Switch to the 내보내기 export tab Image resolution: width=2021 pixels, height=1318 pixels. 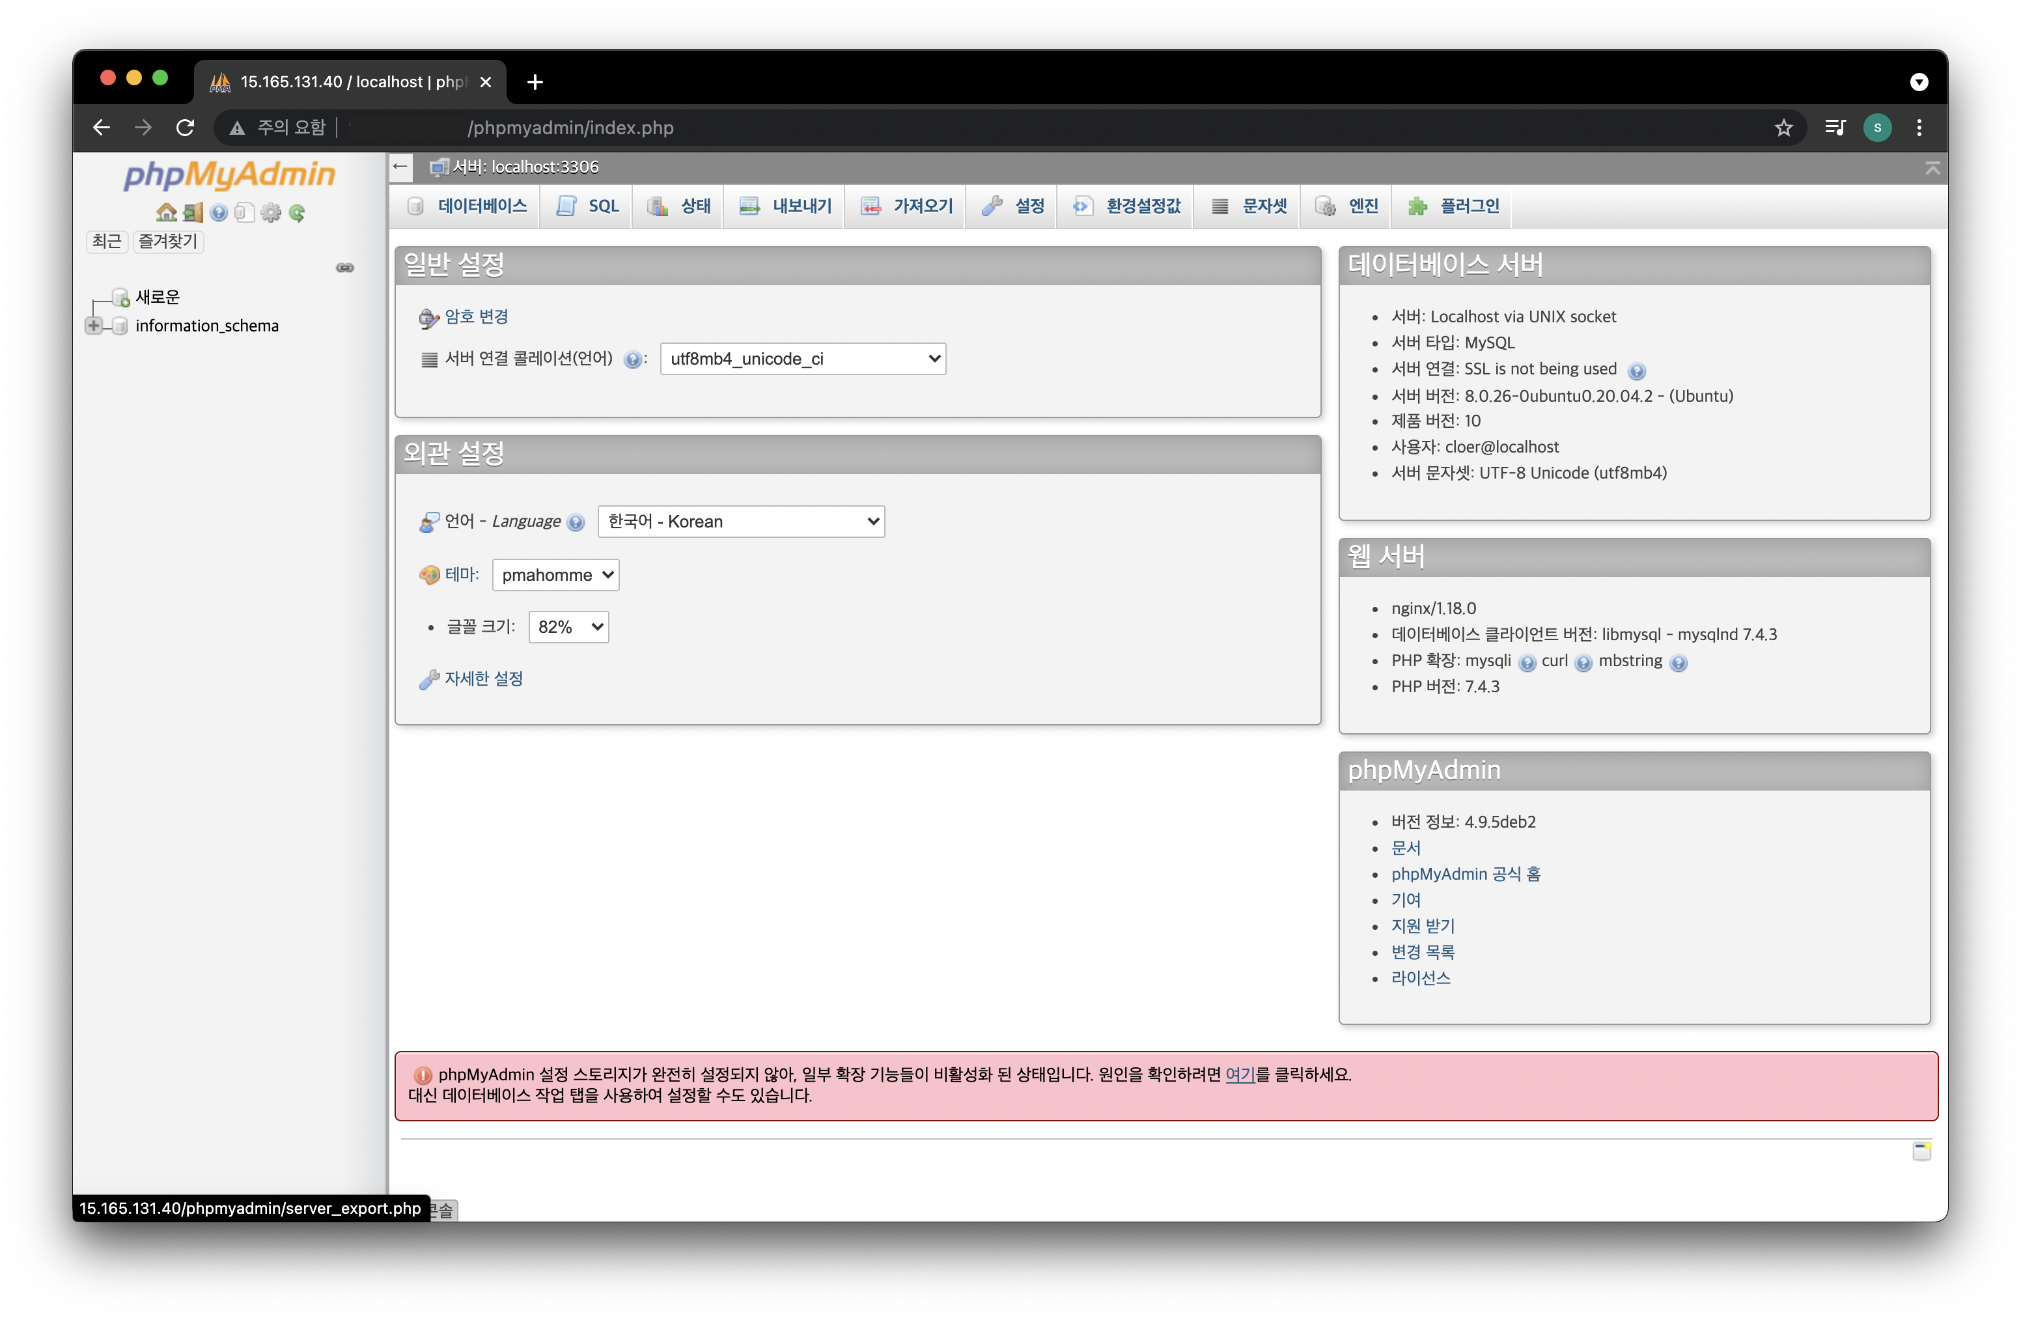point(785,206)
